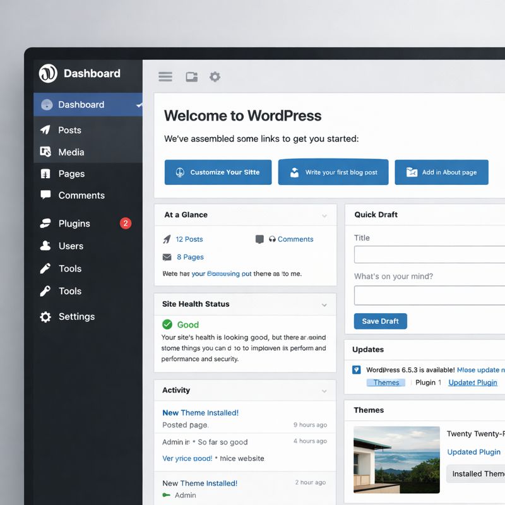Screen dimensions: 505x505
Task: Click the Users icon in the sidebar
Action: click(x=45, y=246)
